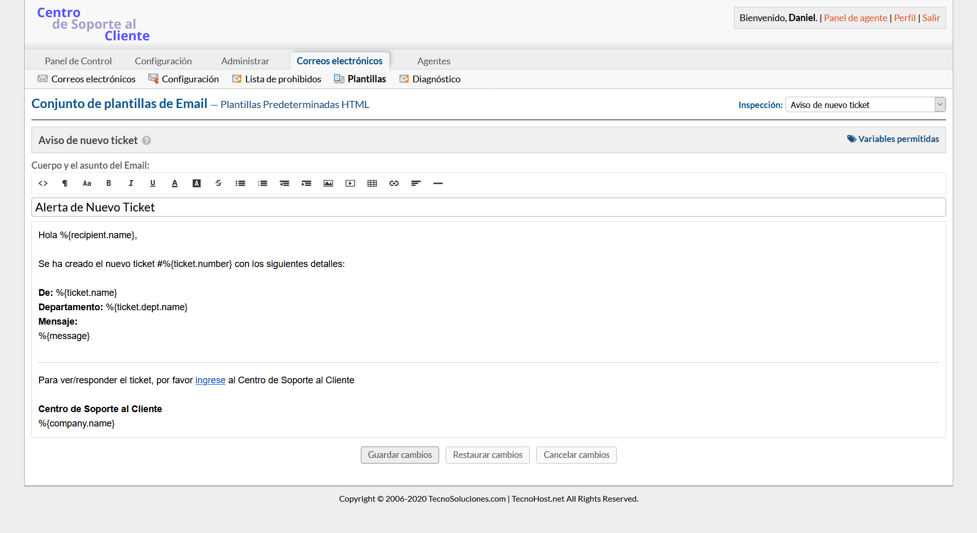Open the Inspección template dropdown
Screen dimensions: 977x533
865,105
